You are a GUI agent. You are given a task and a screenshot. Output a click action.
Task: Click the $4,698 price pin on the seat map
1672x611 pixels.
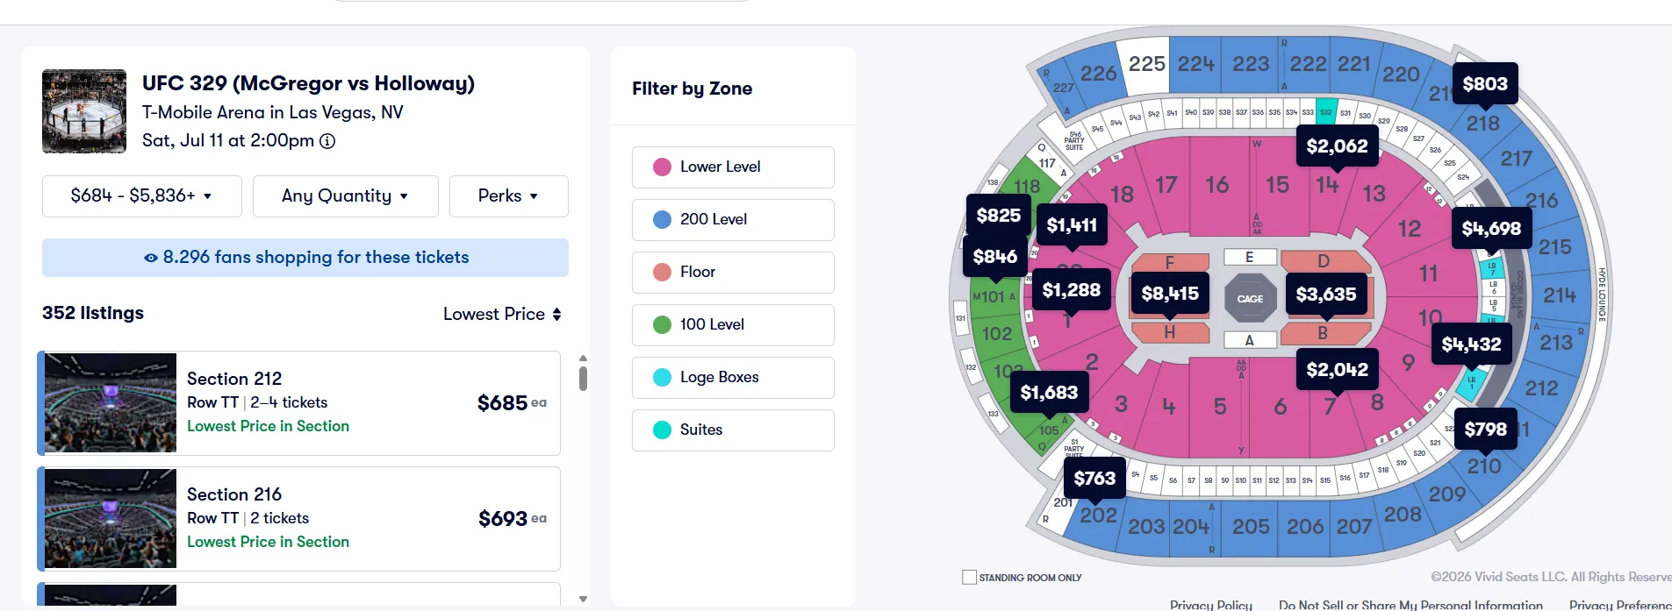(x=1491, y=229)
